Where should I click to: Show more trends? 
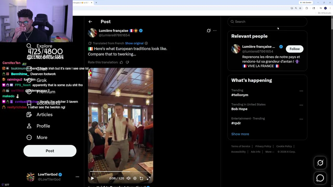240,134
